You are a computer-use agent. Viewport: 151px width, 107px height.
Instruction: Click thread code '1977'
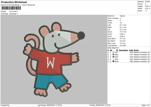coord(131,55)
